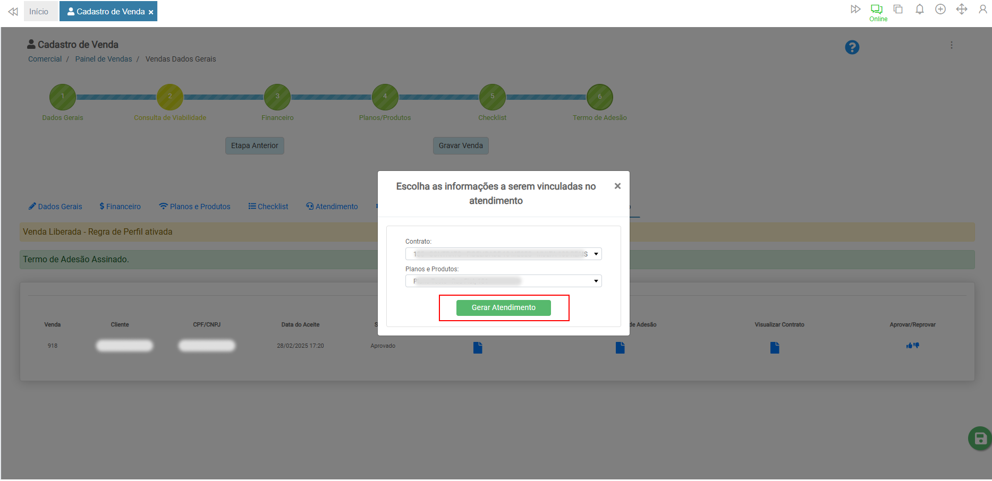Click the Etapa Anterior button

[255, 146]
